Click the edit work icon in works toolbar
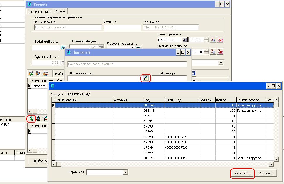284x184 pixels. tap(38, 73)
